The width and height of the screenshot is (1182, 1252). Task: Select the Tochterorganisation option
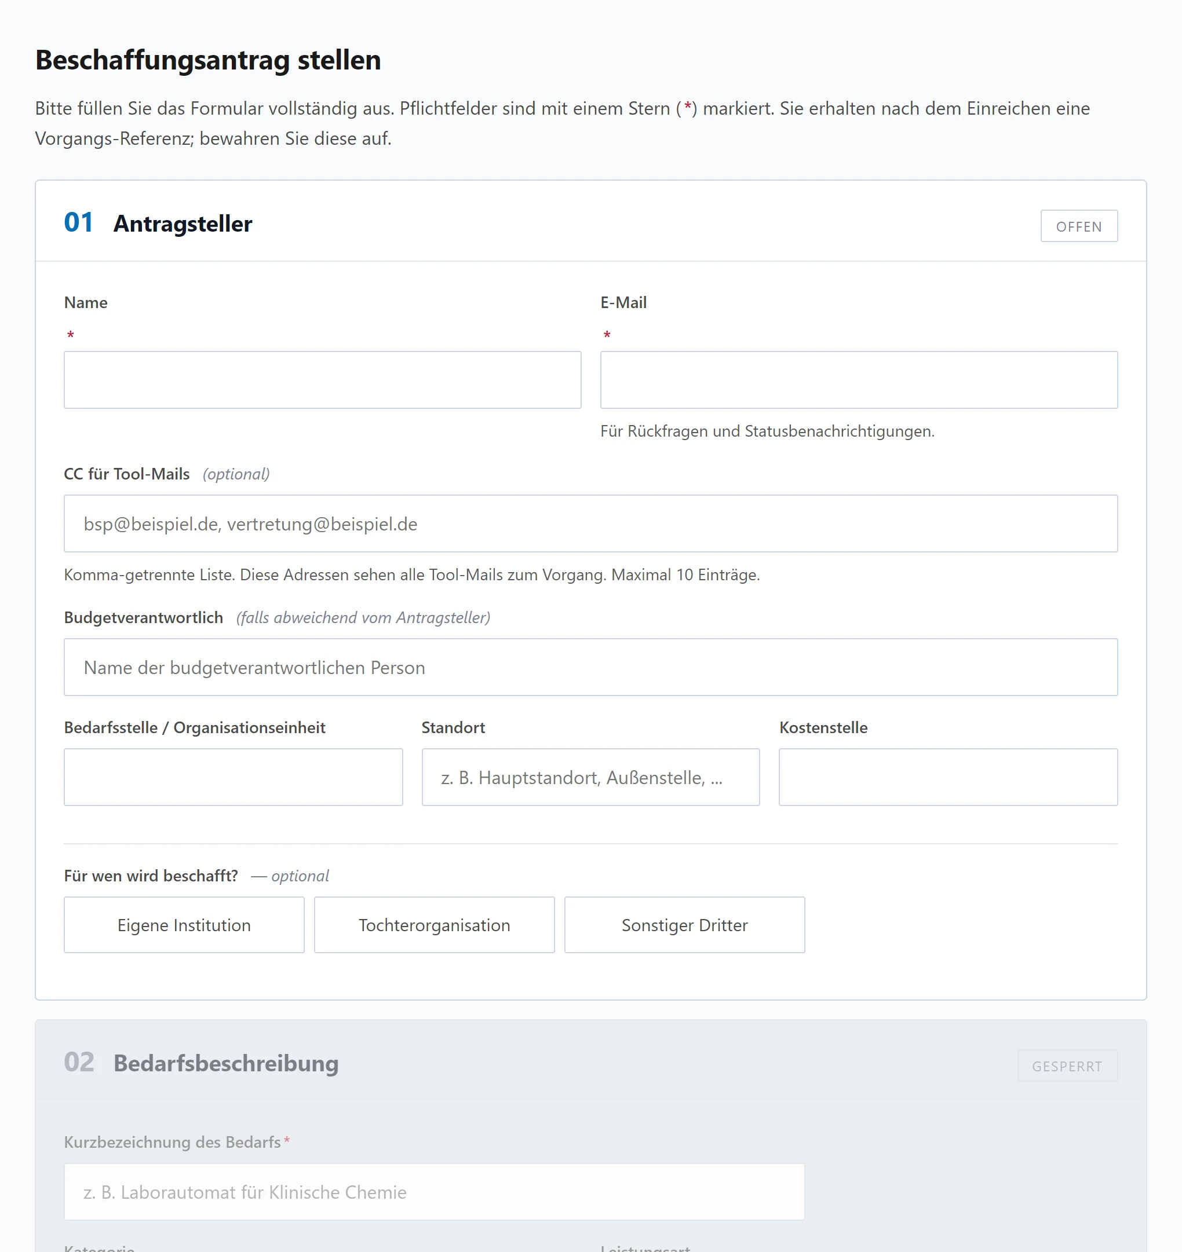tap(434, 924)
